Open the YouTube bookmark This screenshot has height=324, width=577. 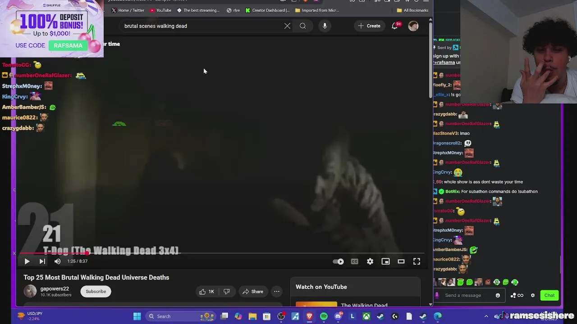click(160, 10)
